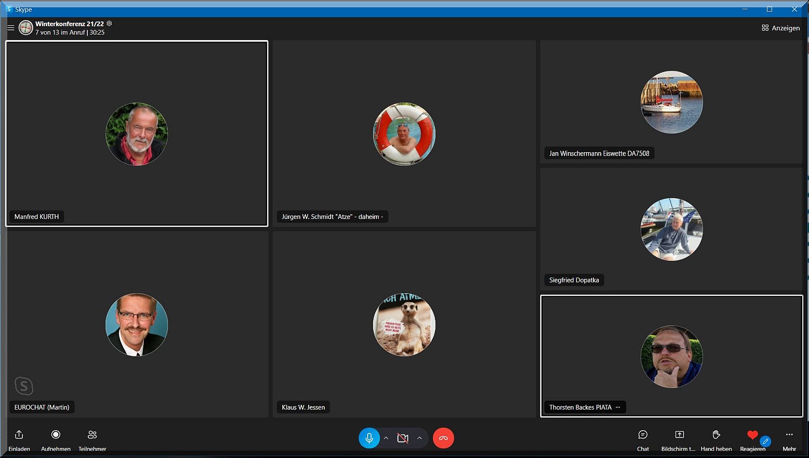
Task: Turn on the video camera
Action: tap(402, 438)
